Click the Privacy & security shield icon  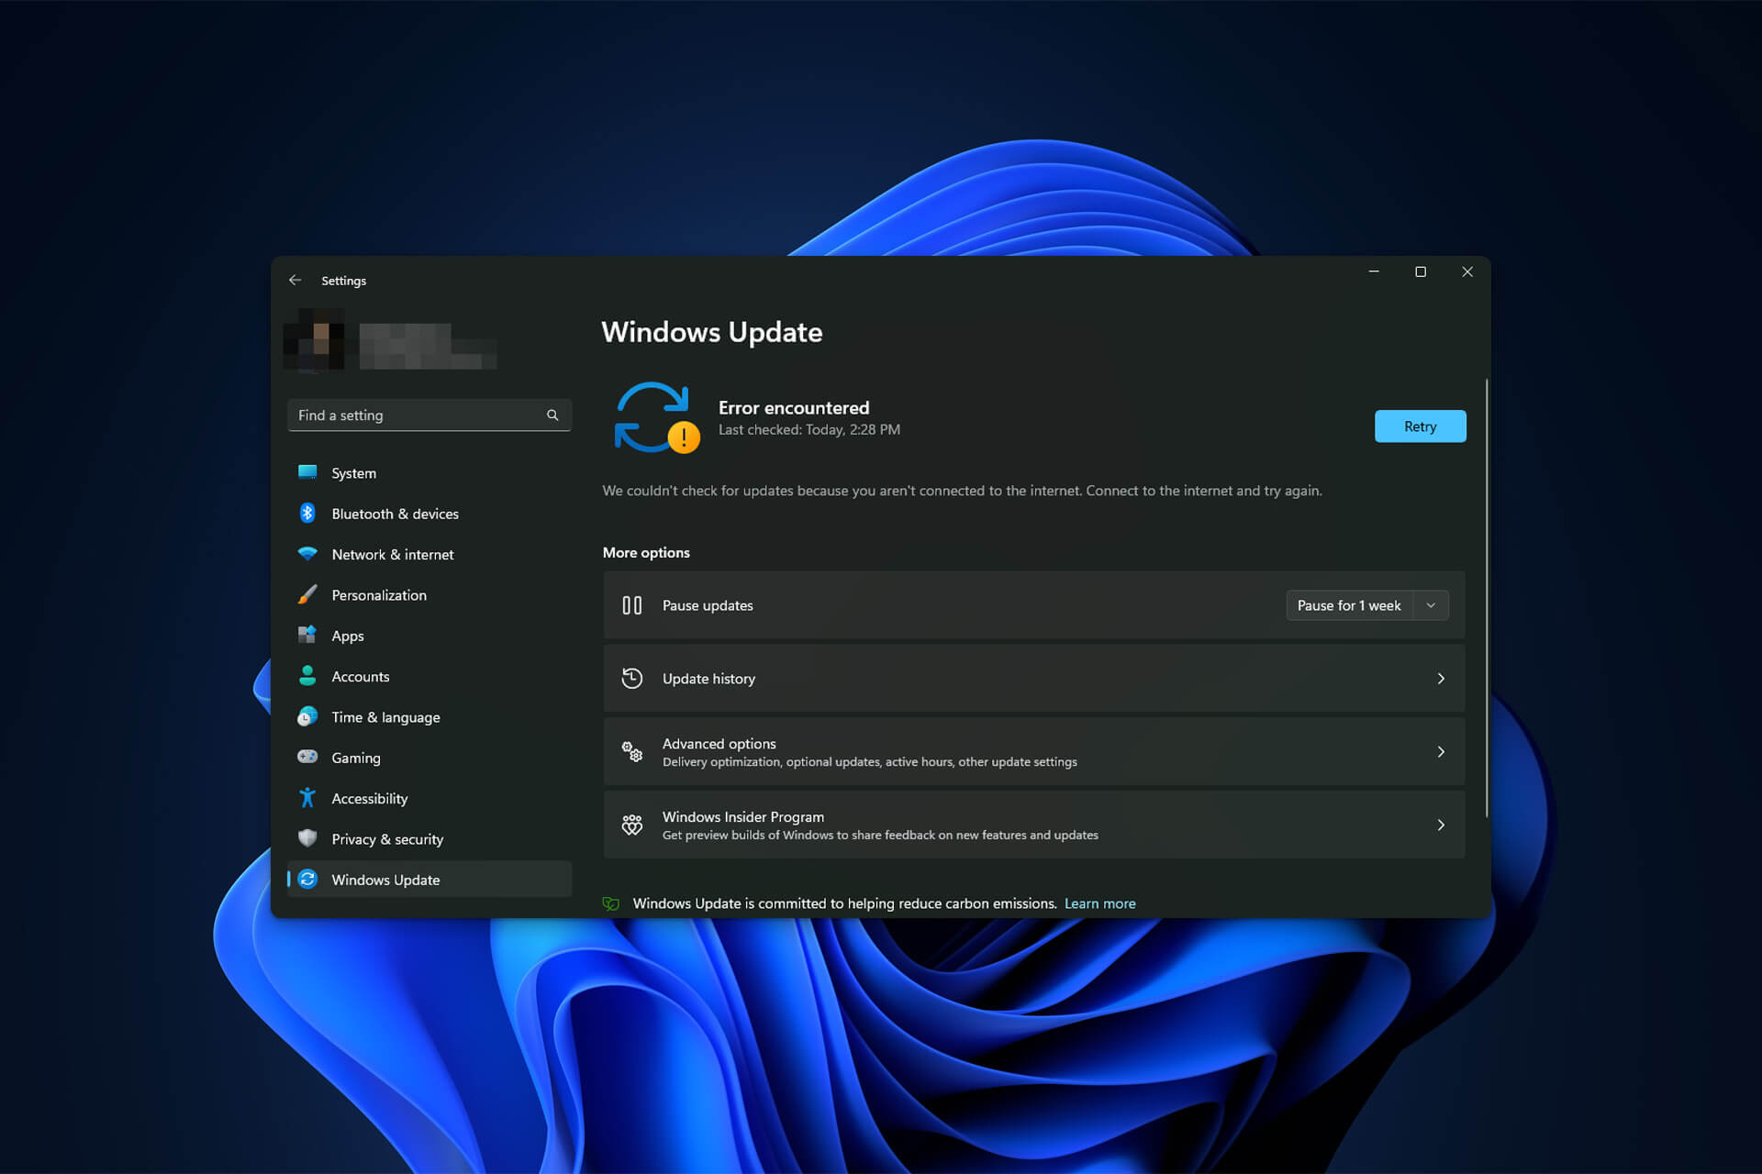(307, 838)
